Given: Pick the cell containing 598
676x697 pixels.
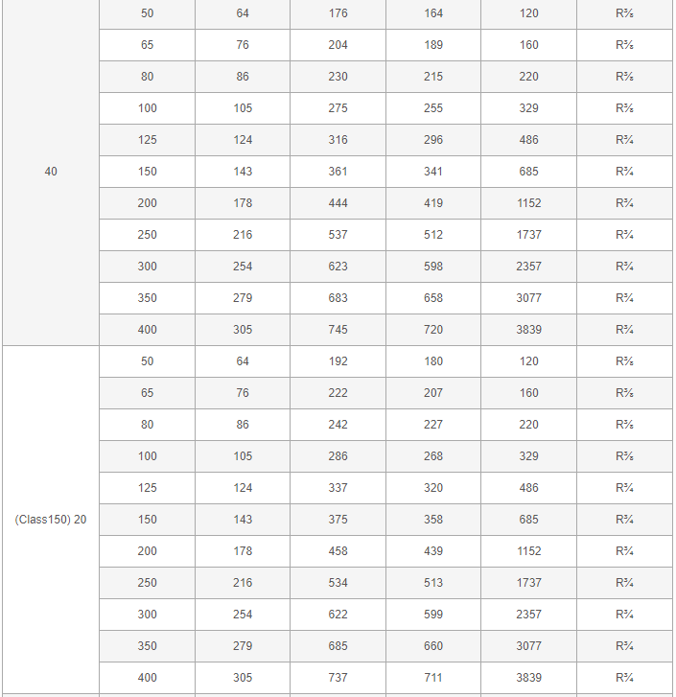Looking at the screenshot, I should (433, 267).
